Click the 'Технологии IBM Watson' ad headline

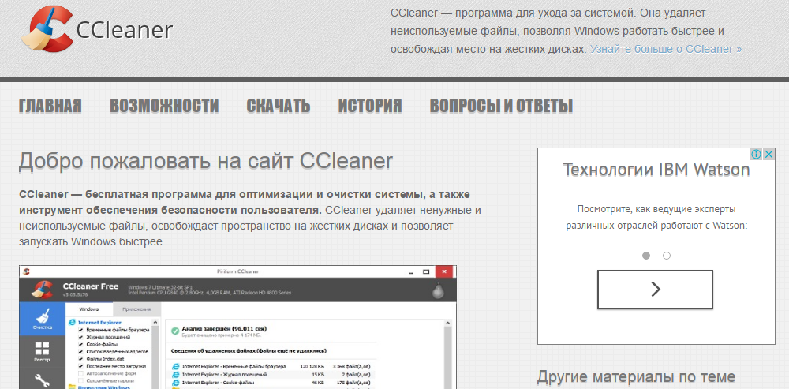(656, 170)
